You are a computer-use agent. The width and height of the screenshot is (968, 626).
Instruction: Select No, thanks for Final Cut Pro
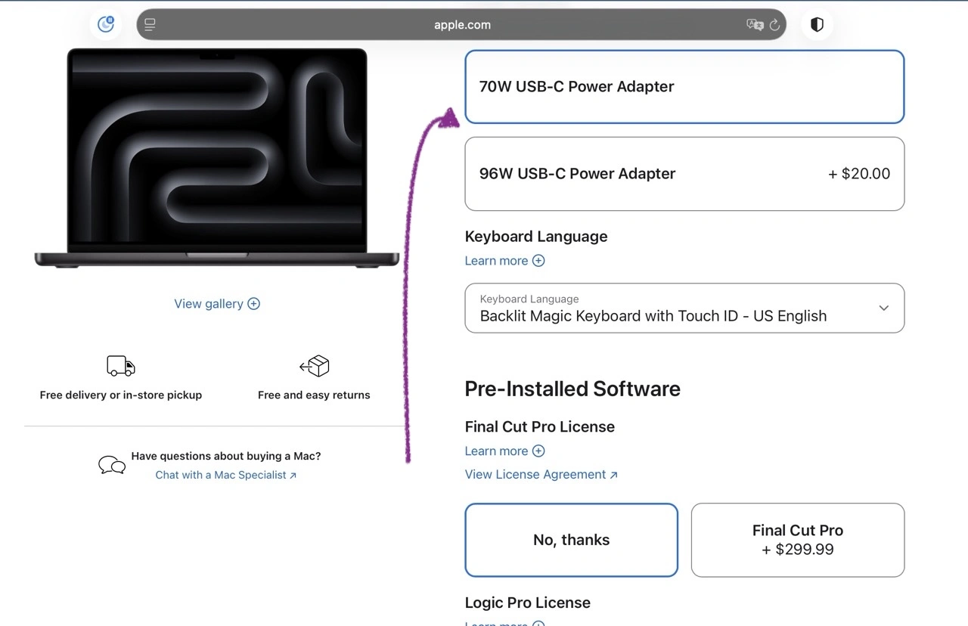click(571, 540)
